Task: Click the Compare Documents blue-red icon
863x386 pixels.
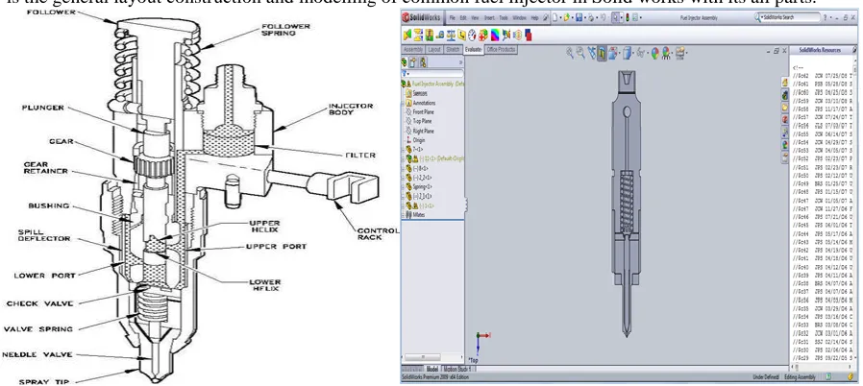Action: [x=529, y=36]
